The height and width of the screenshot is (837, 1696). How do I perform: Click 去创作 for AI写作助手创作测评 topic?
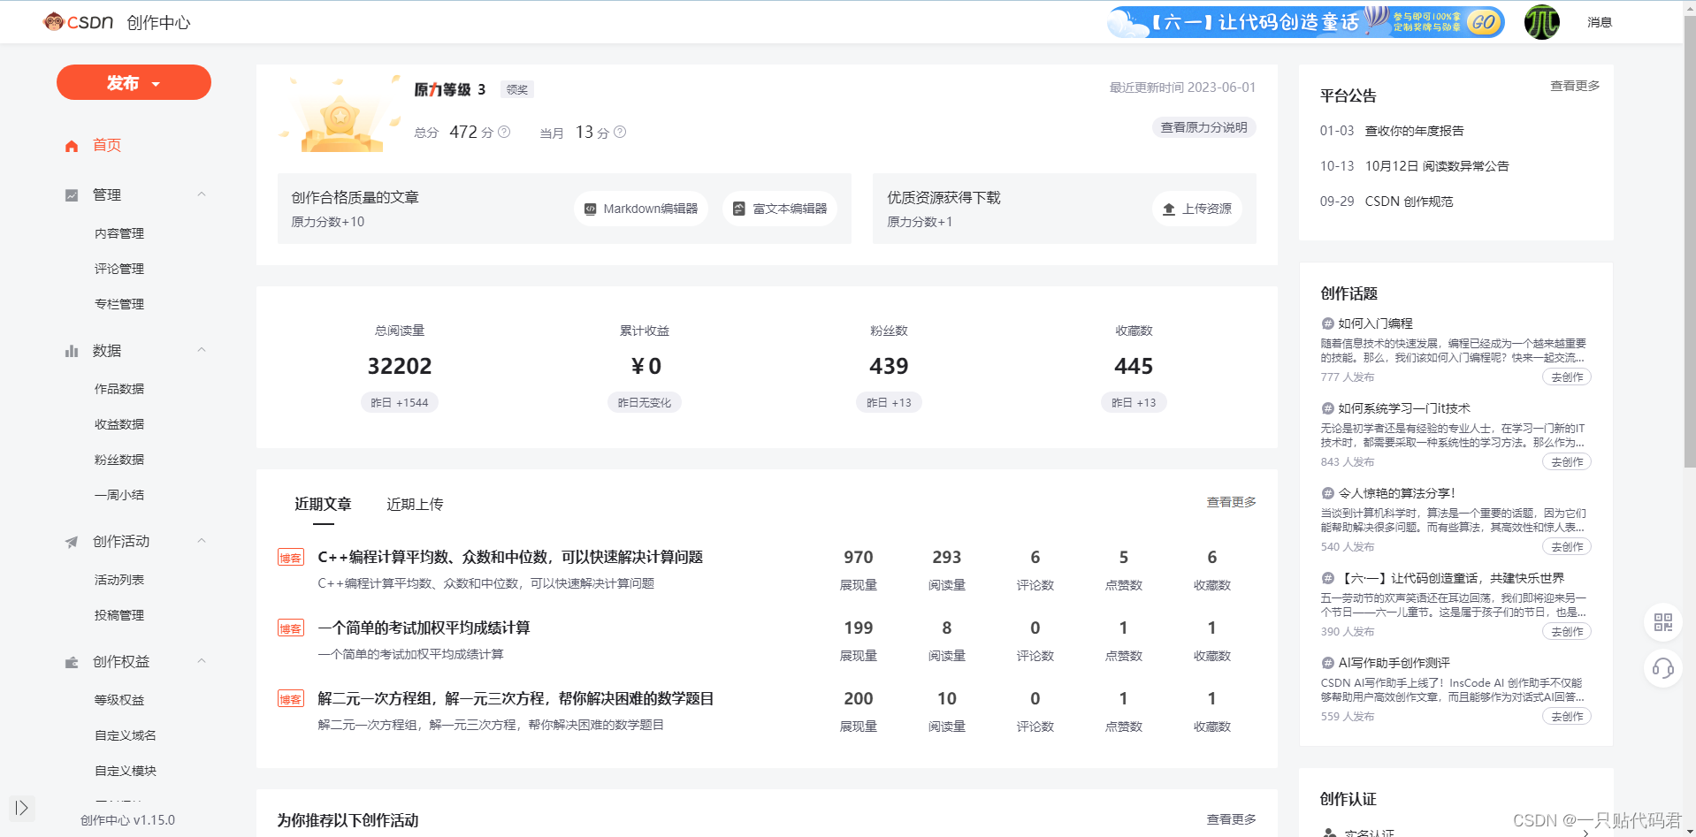click(1567, 716)
